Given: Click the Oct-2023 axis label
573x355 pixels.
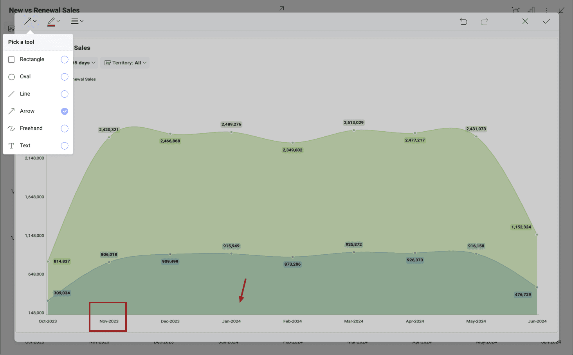Looking at the screenshot, I should [x=48, y=321].
